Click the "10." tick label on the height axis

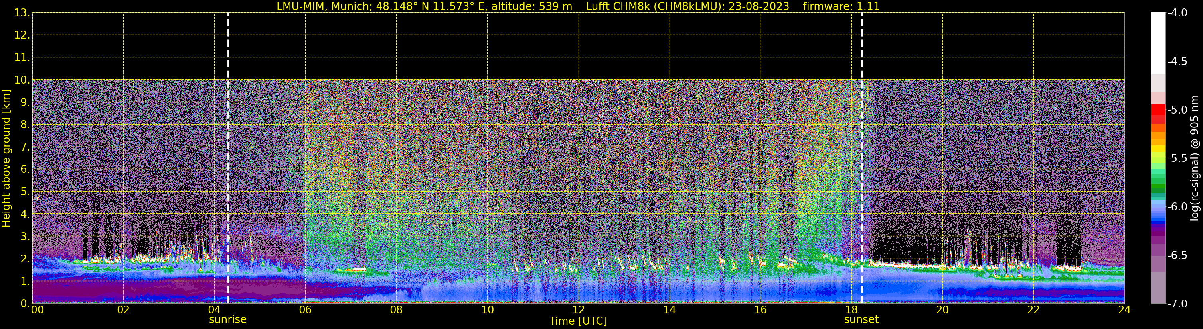tap(22, 80)
